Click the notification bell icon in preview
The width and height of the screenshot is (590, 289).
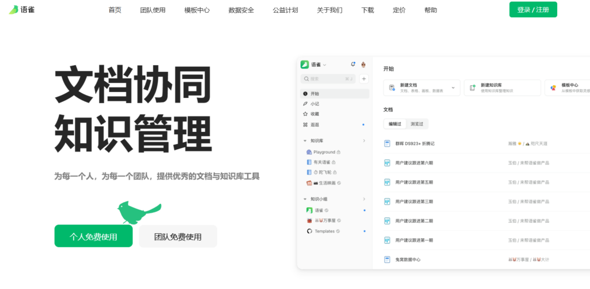[x=353, y=64]
